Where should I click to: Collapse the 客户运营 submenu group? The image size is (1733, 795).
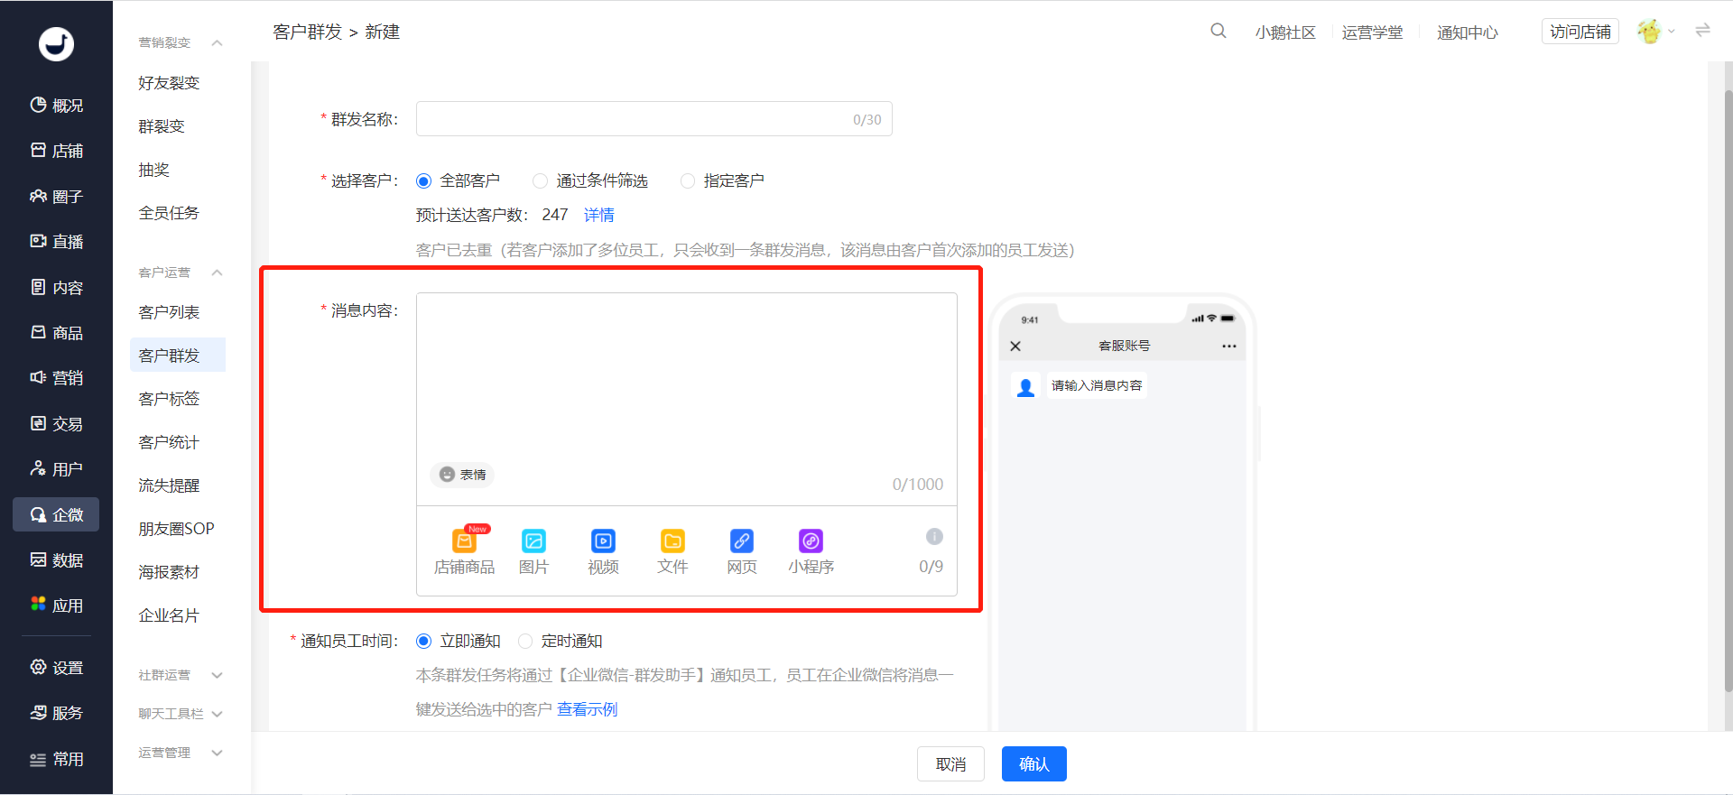point(217,273)
